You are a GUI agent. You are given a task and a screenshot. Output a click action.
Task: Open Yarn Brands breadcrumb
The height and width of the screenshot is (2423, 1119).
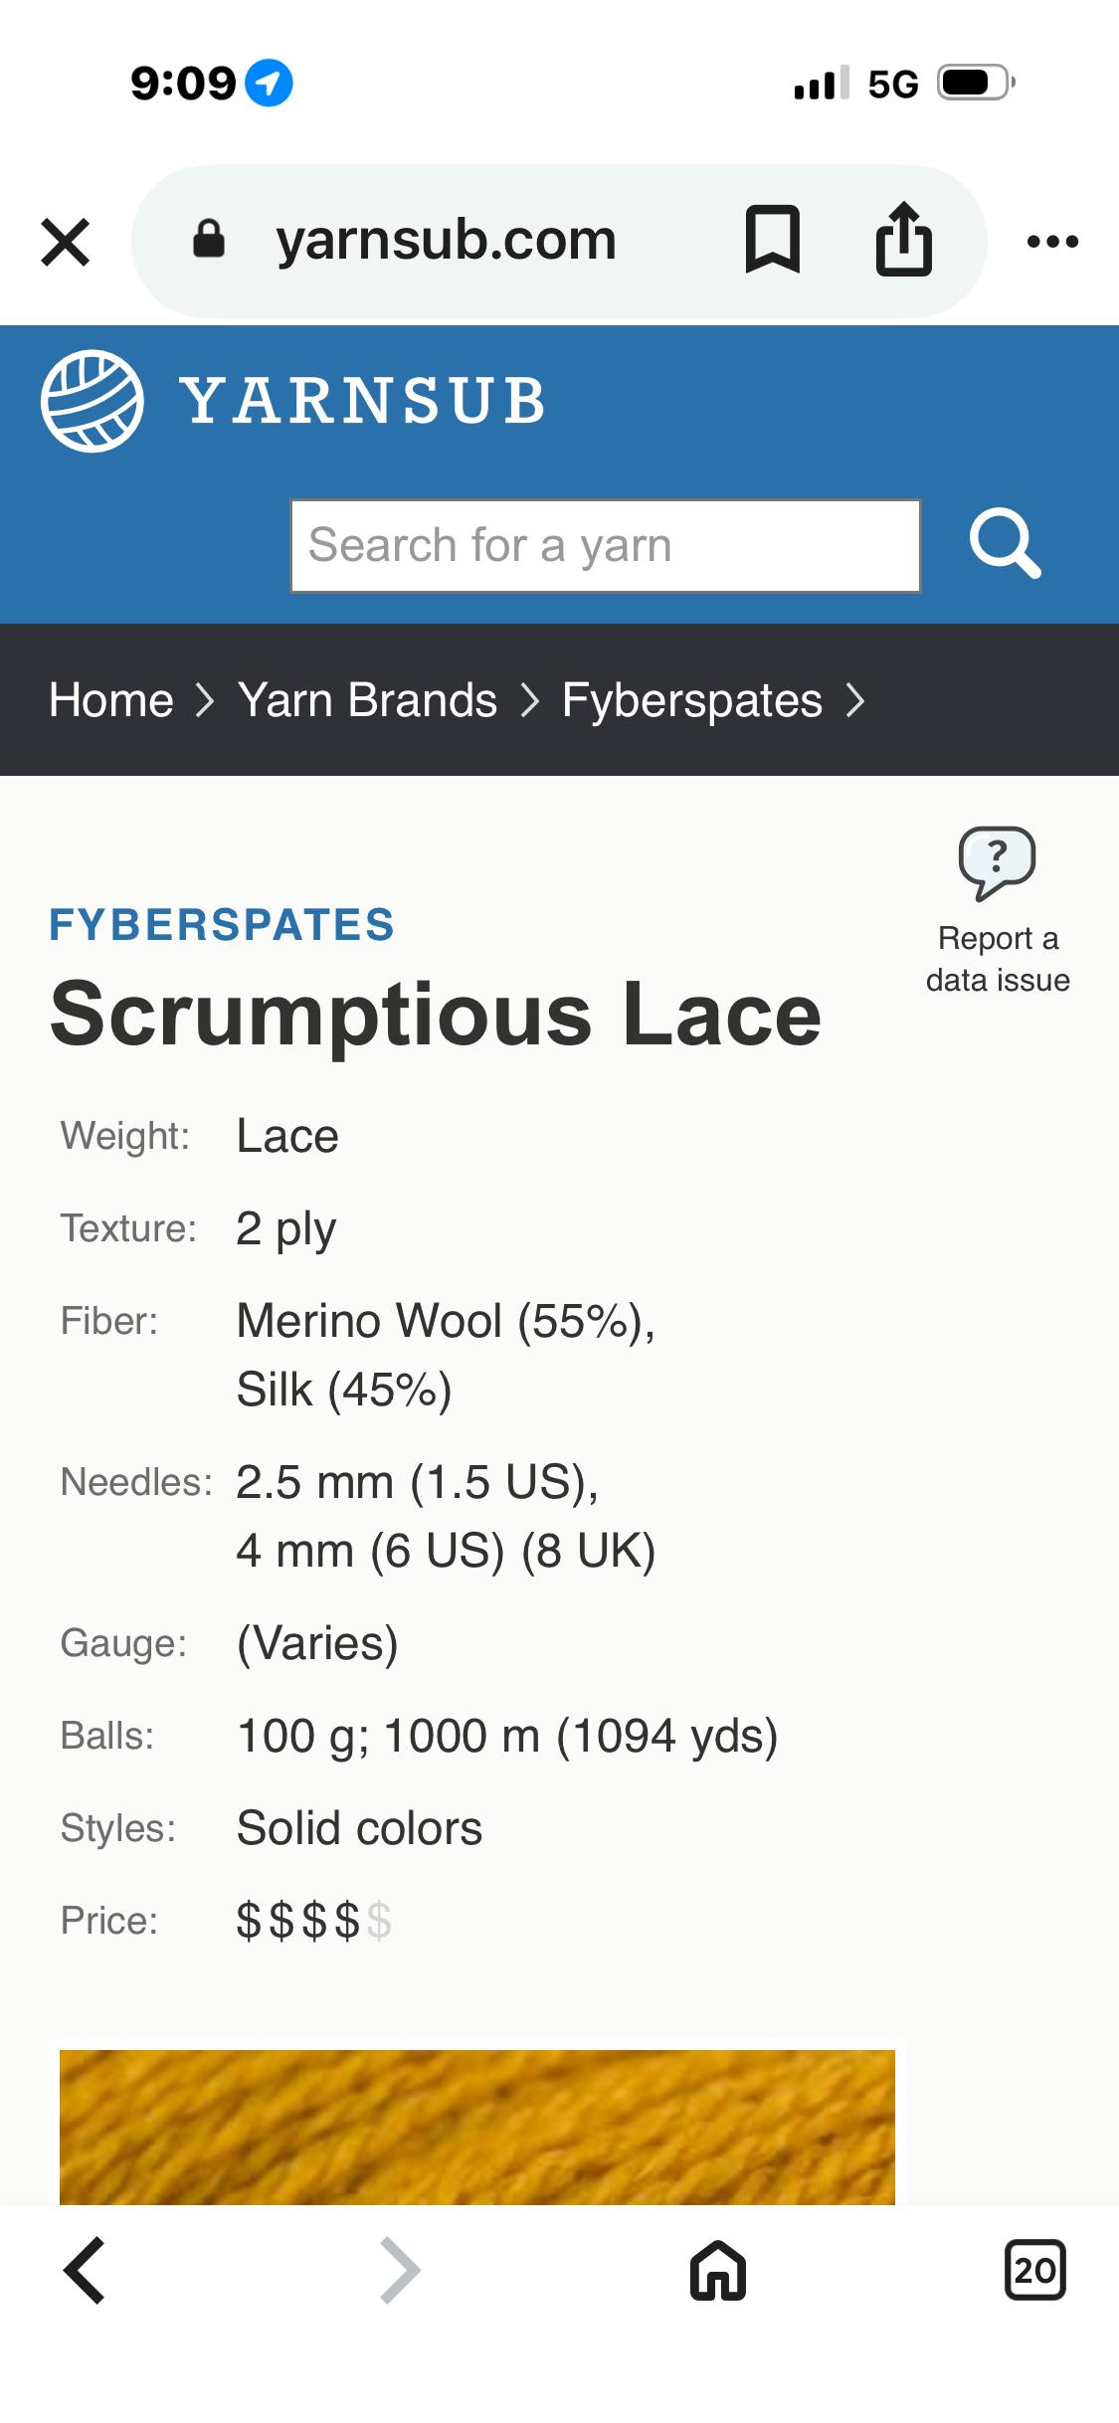point(367,700)
